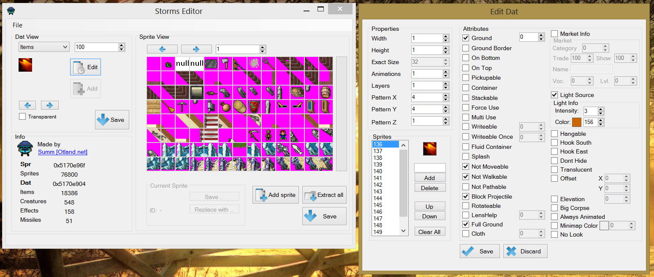654x277 pixels.
Task: Select the treasure chest sprite
Action: 297,92
